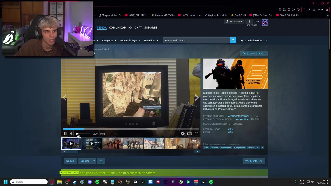Viewport: 331px width, 186px height.
Task: Seek in the trailer progress bar
Action: pyautogui.click(x=131, y=129)
